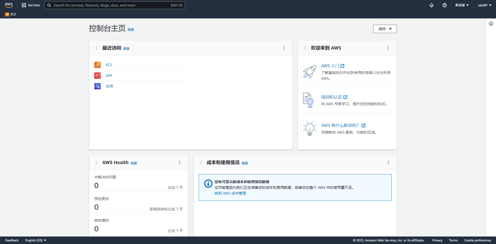Open 信息 link beside AWS Health
Image resolution: width=496 pixels, height=244 pixels.
[x=134, y=163]
